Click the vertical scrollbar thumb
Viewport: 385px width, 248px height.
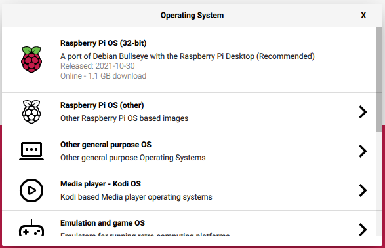click(379, 79)
